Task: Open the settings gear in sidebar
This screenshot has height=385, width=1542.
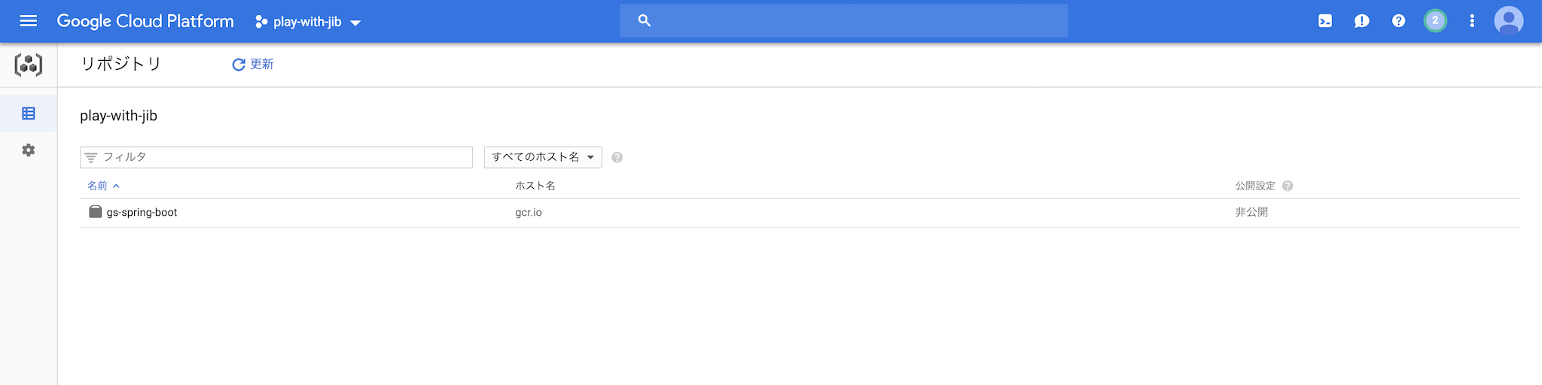Action: (x=29, y=150)
